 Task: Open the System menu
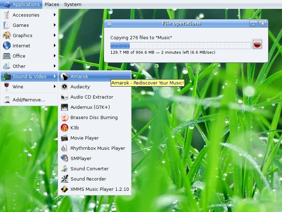coord(73,4)
